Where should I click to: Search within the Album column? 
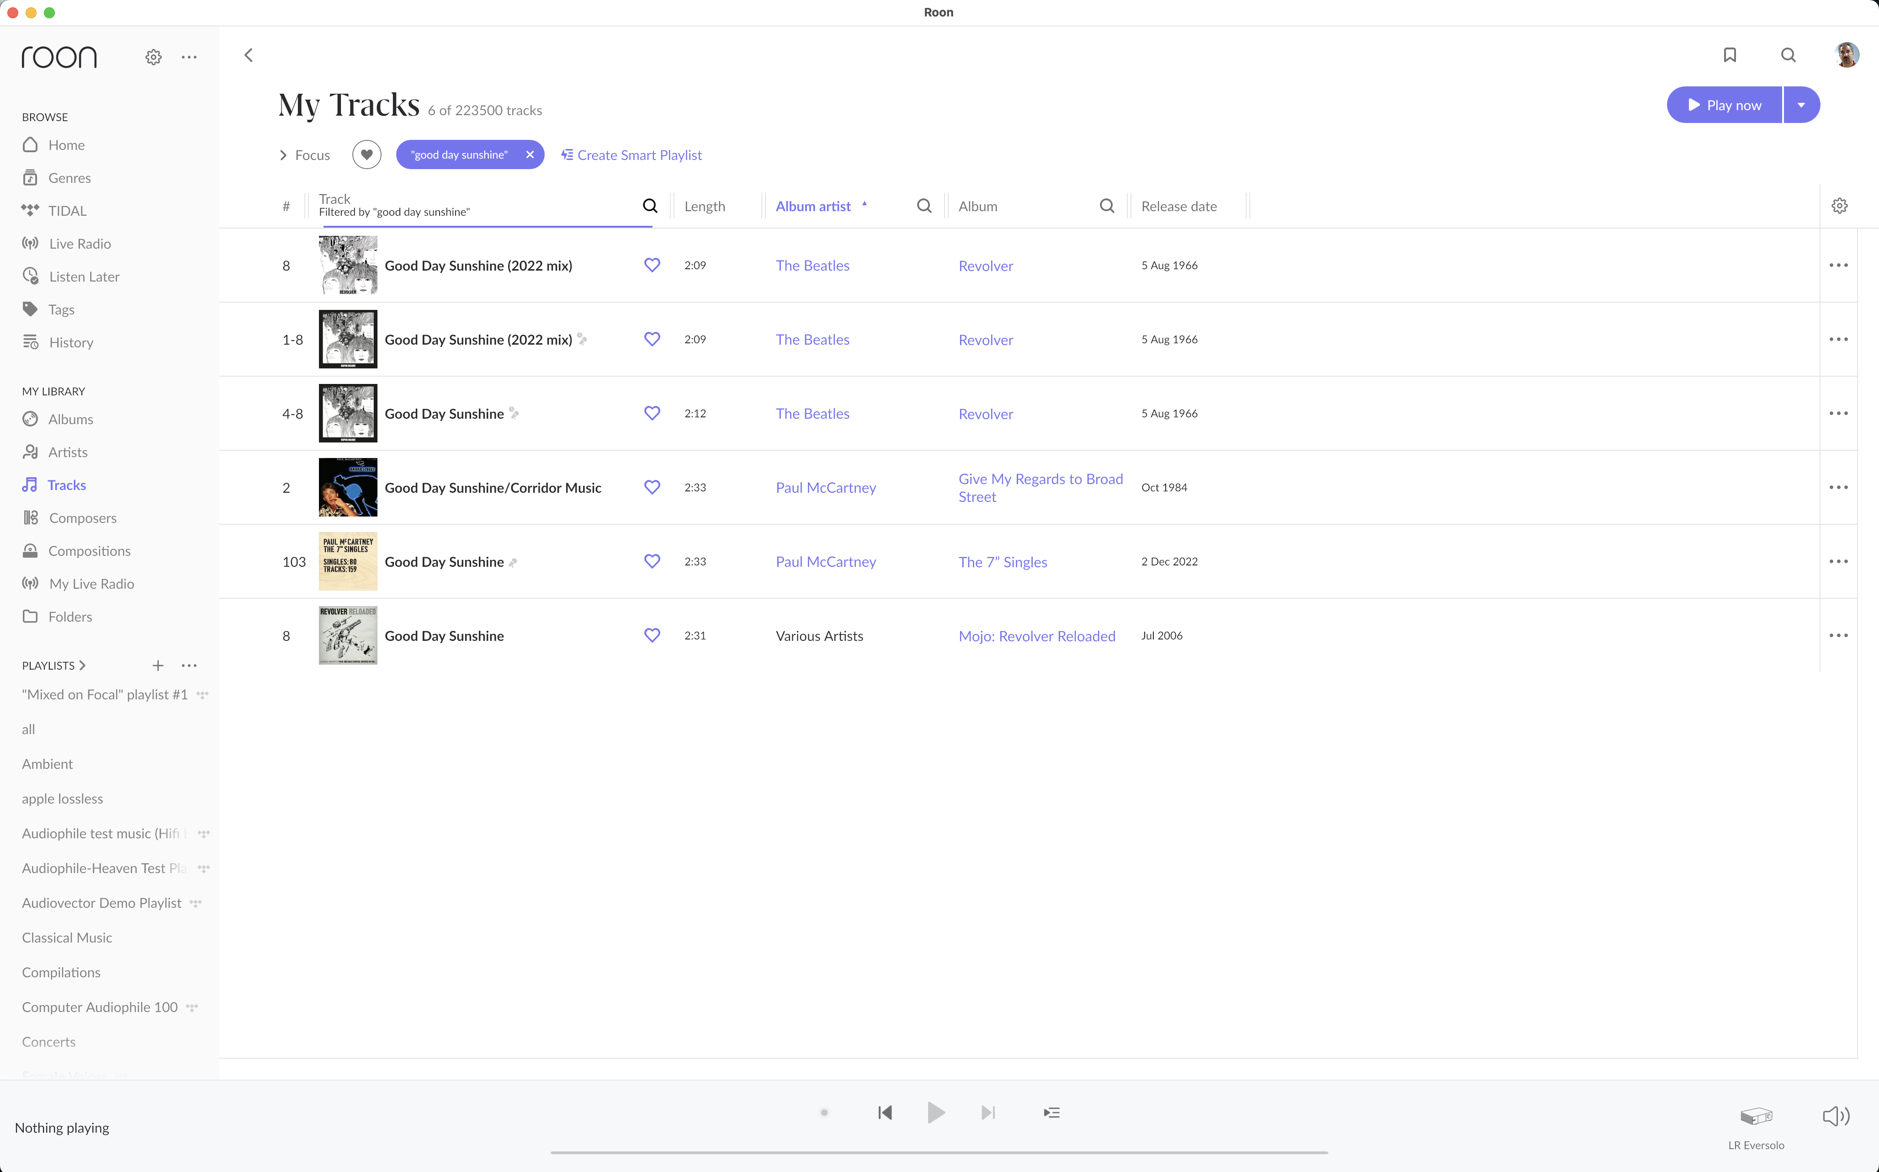(x=1107, y=205)
